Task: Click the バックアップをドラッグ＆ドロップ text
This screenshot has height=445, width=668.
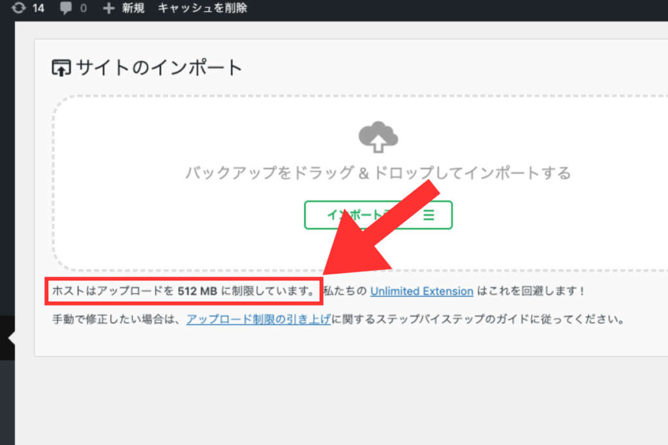Action: 378,173
